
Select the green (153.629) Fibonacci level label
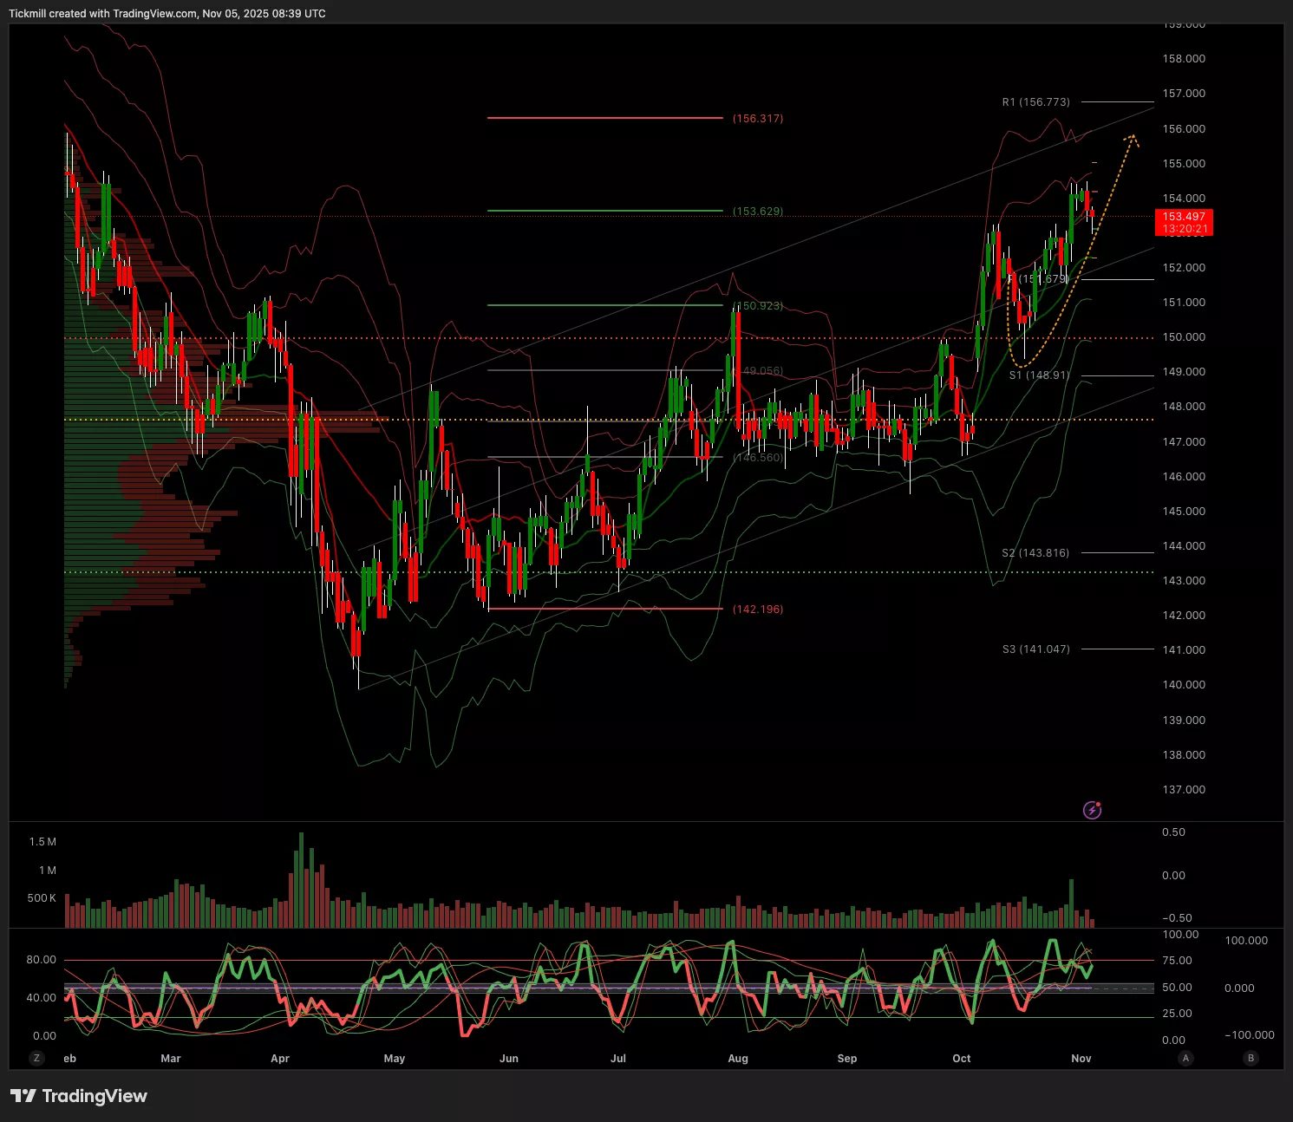[x=757, y=212]
